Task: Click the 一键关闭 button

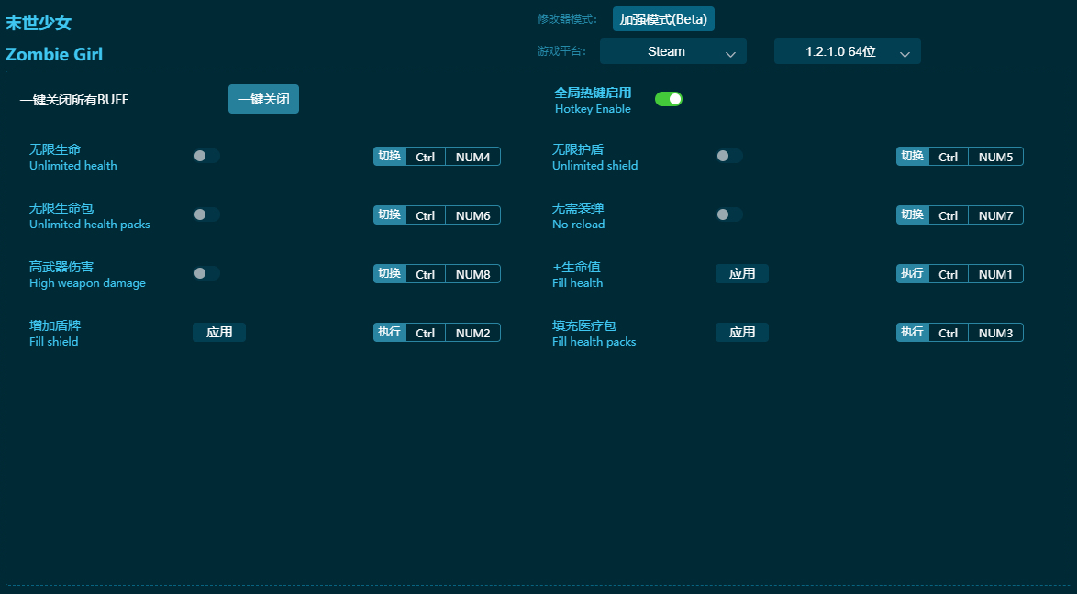Action: [x=263, y=99]
